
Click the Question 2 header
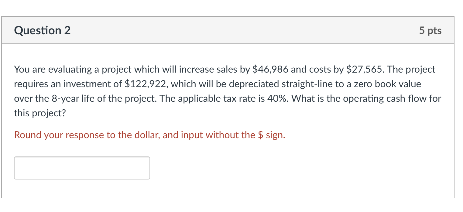point(42,30)
